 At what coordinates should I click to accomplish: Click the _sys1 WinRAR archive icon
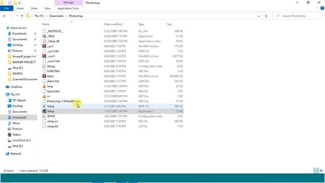point(44,46)
